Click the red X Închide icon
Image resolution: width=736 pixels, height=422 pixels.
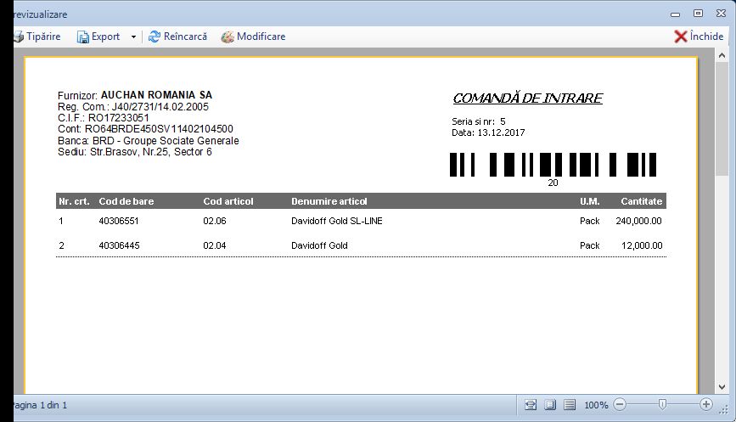(x=680, y=37)
